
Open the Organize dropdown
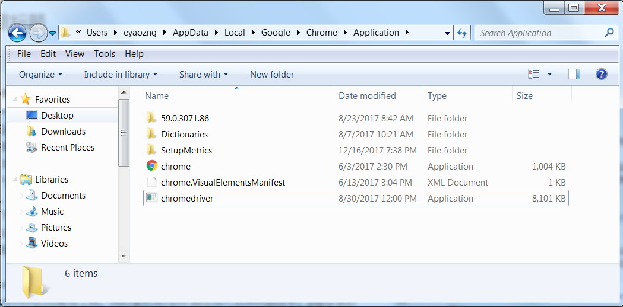pos(41,75)
